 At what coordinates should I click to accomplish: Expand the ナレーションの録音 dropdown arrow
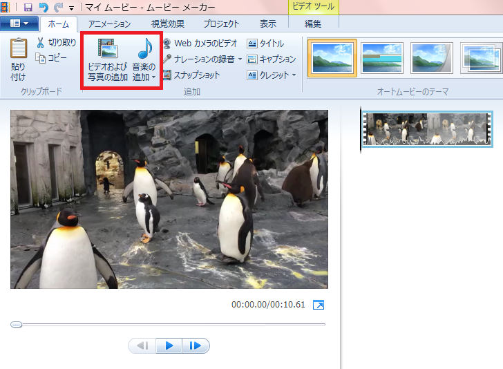[x=240, y=59]
